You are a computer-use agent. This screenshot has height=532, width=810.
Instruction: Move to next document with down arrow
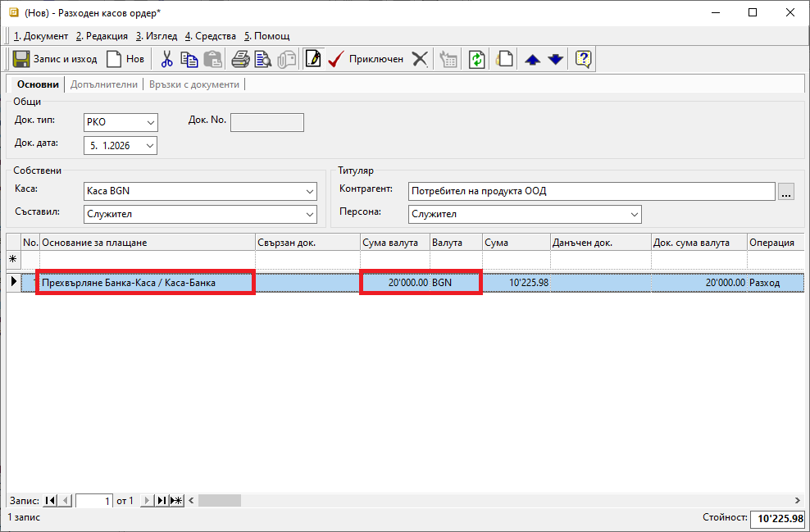[555, 59]
